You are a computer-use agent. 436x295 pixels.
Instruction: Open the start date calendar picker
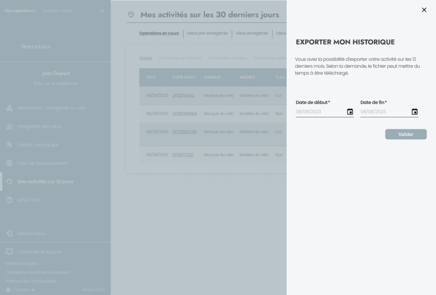pos(350,111)
